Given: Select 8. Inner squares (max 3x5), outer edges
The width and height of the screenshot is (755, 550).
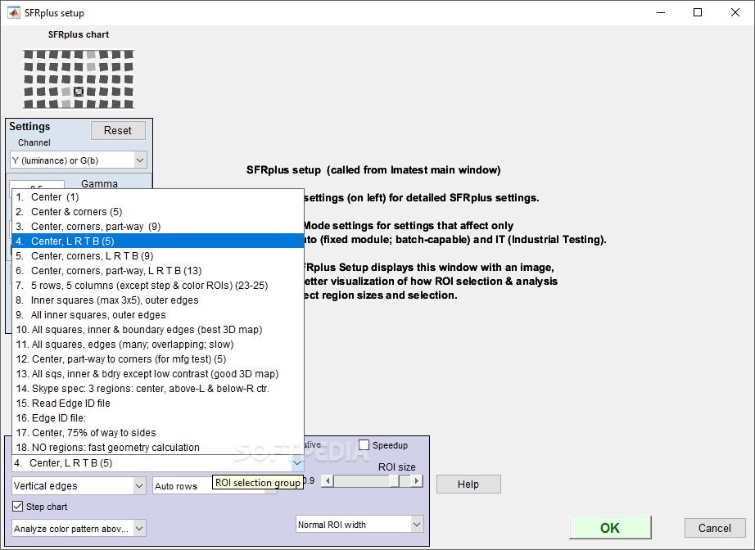Looking at the screenshot, I should point(158,300).
